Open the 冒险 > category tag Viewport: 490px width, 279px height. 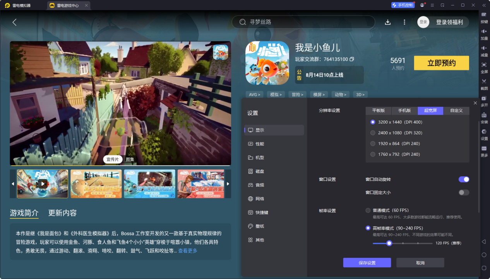(x=298, y=94)
